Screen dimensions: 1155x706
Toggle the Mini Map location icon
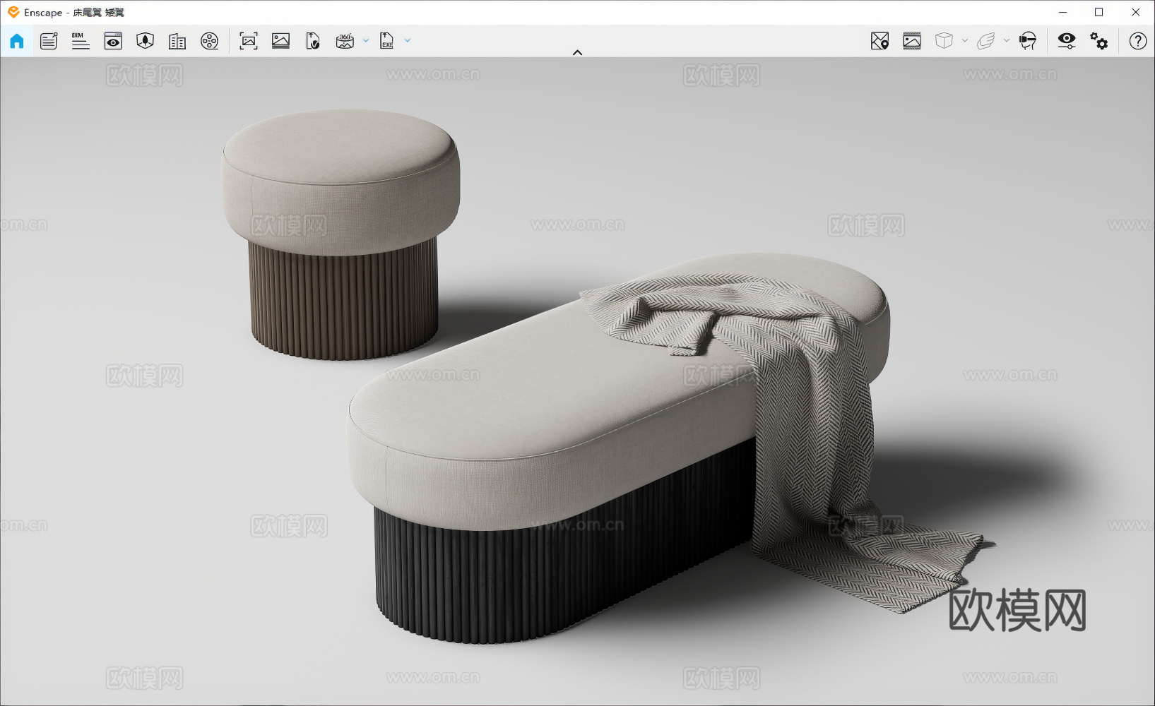click(879, 41)
